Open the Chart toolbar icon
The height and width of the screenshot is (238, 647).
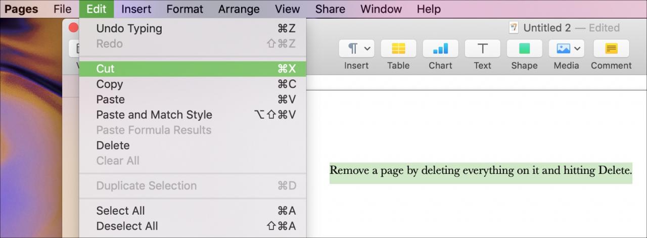440,49
